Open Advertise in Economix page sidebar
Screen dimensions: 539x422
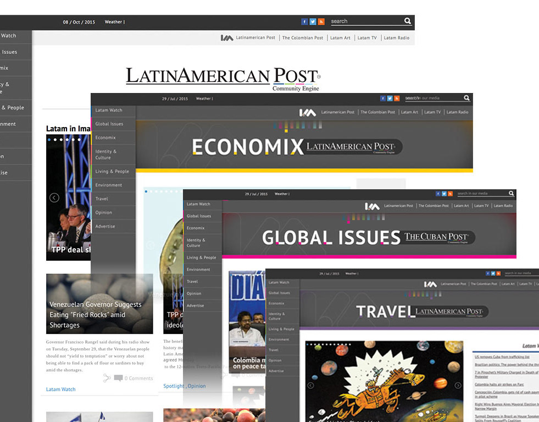point(105,227)
